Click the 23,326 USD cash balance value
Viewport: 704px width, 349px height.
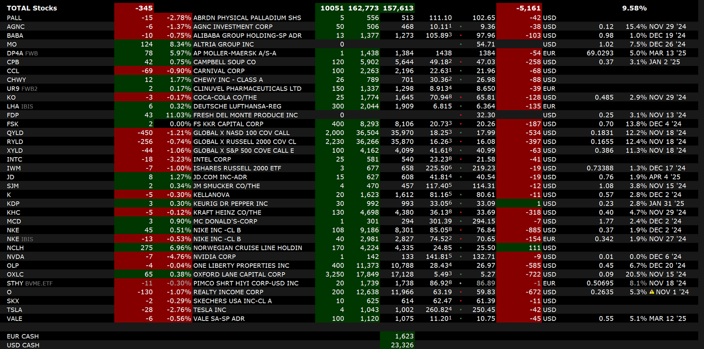tap(402, 345)
